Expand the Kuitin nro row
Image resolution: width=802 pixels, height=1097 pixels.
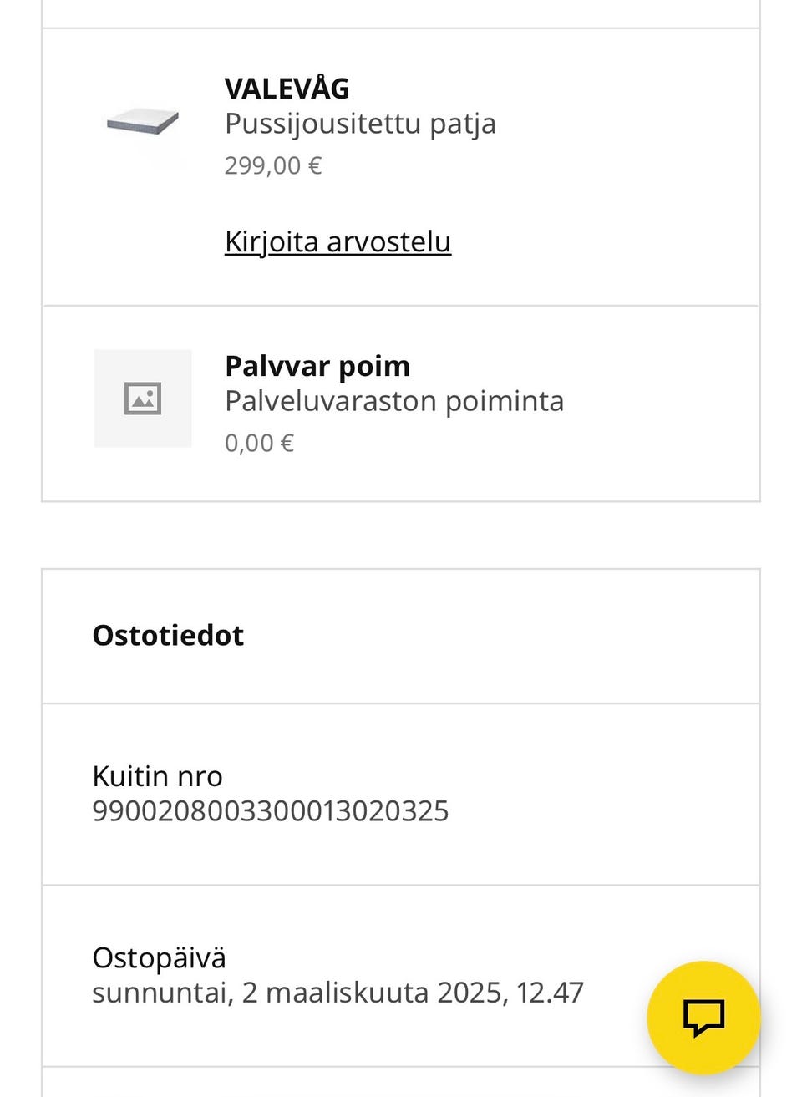[401, 793]
